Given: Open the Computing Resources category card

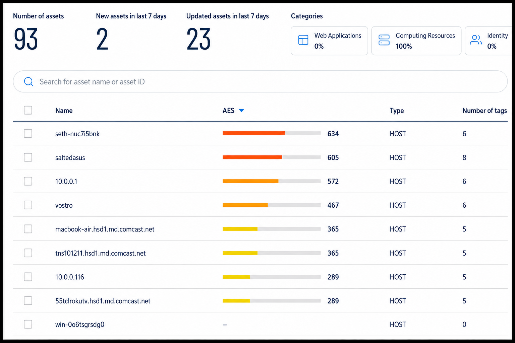Looking at the screenshot, I should click(416, 41).
